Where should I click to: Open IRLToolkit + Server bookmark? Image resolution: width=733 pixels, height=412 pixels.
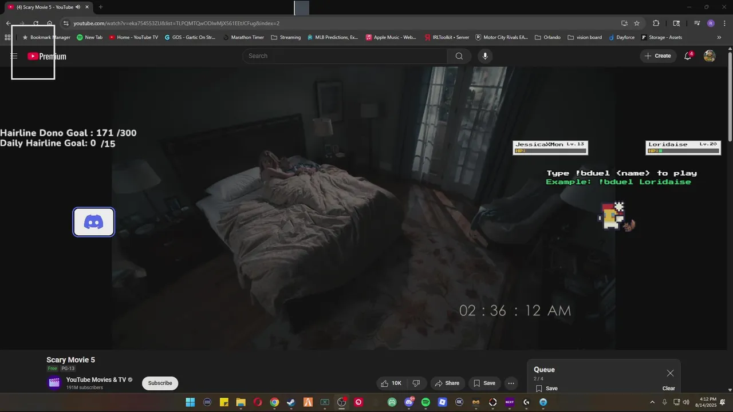(x=447, y=37)
